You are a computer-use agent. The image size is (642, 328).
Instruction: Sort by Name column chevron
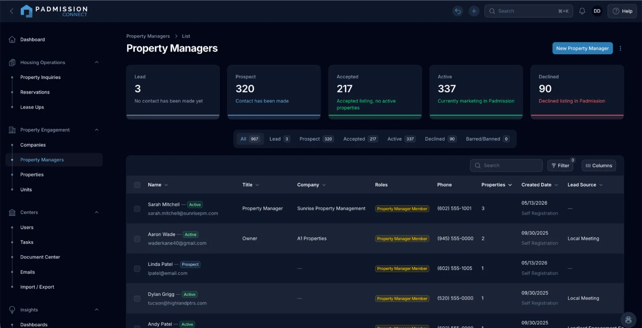(166, 185)
